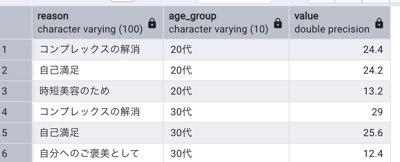Select the reason column header
This screenshot has height=162, width=400.
97,22
